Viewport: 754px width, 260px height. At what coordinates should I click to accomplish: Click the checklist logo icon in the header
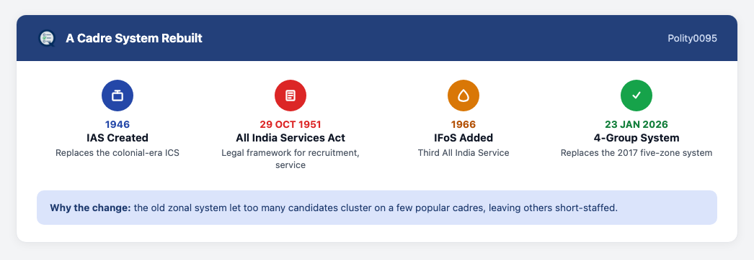47,38
